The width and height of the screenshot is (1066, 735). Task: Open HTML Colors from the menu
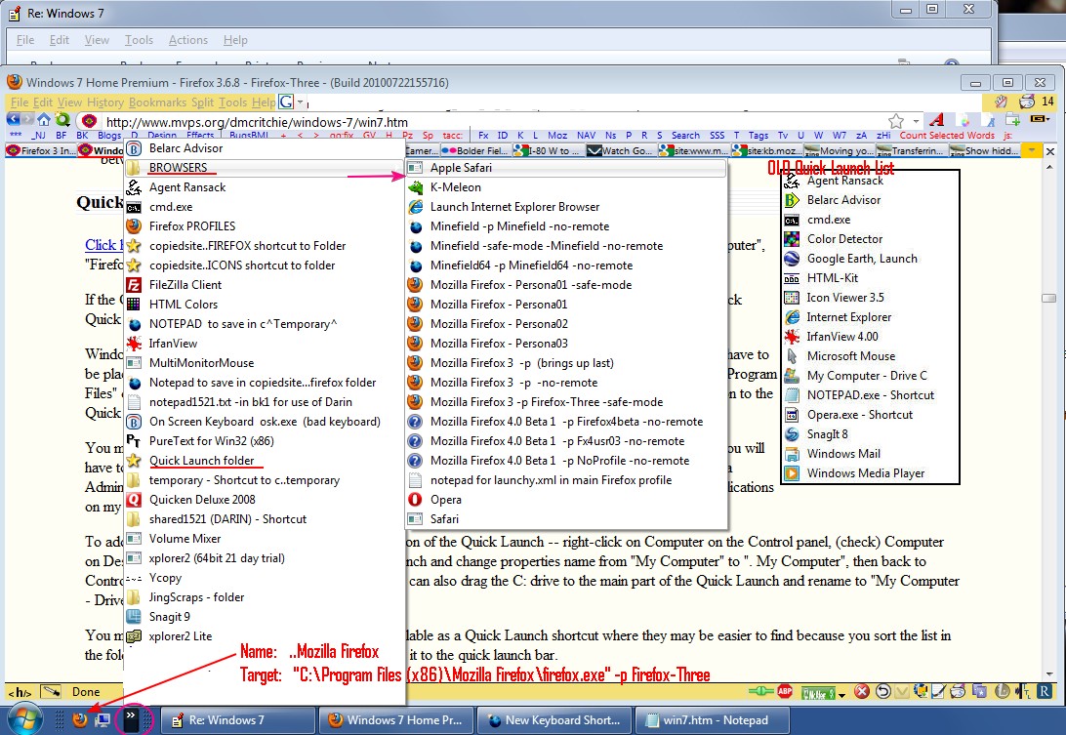[265, 305]
